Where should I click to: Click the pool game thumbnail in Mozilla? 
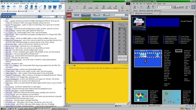(x=141, y=96)
